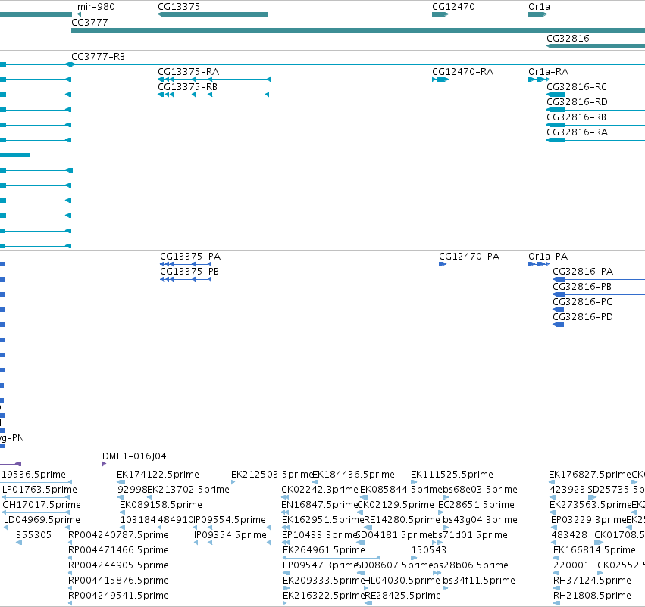Click EST EK089158.5prime
The image size is (645, 607).
coord(161,505)
